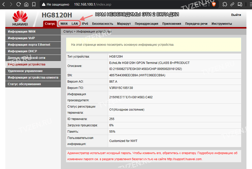Reload the router page
This screenshot has height=169, width=252.
pyautogui.click(x=19, y=4)
